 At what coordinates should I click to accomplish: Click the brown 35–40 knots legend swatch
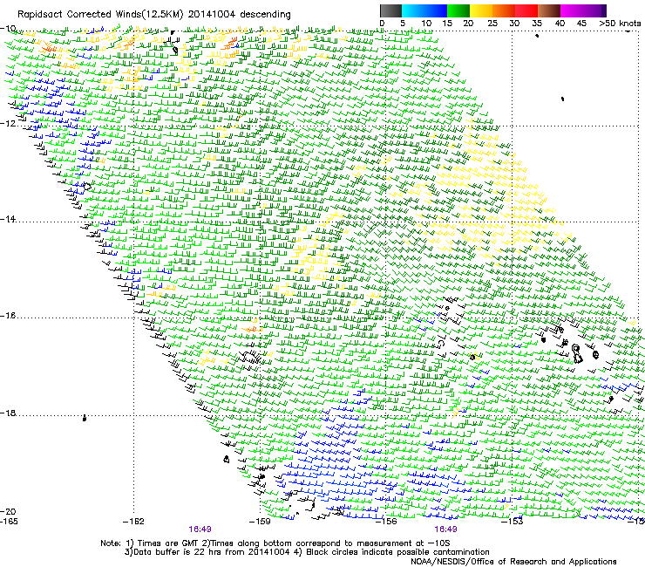pos(549,10)
